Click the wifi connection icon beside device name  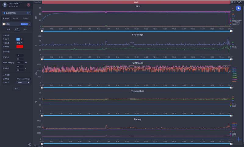(28, 13)
